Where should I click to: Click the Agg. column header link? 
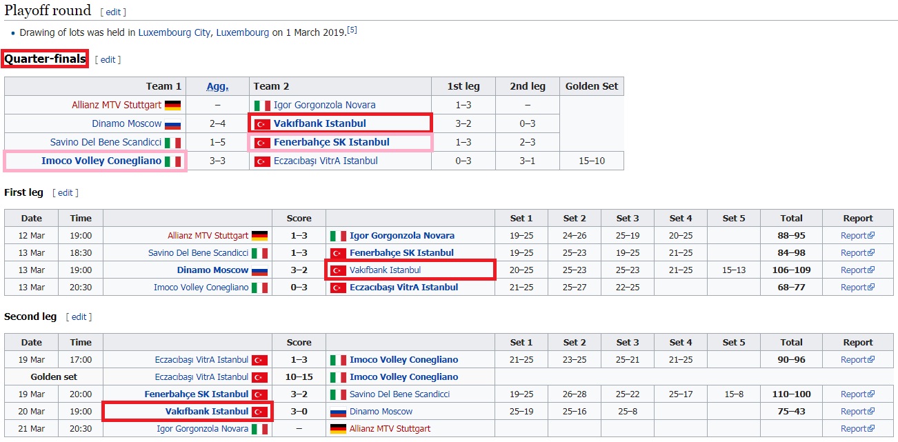tap(217, 86)
